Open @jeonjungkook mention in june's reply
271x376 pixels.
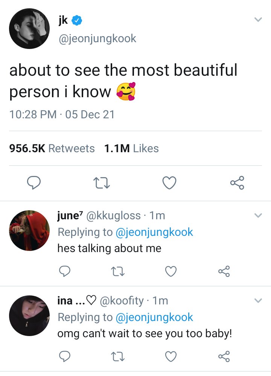[x=154, y=232]
